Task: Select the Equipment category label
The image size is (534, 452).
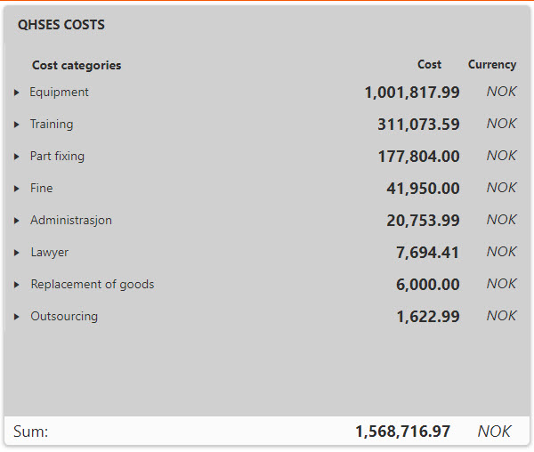Action: tap(59, 92)
